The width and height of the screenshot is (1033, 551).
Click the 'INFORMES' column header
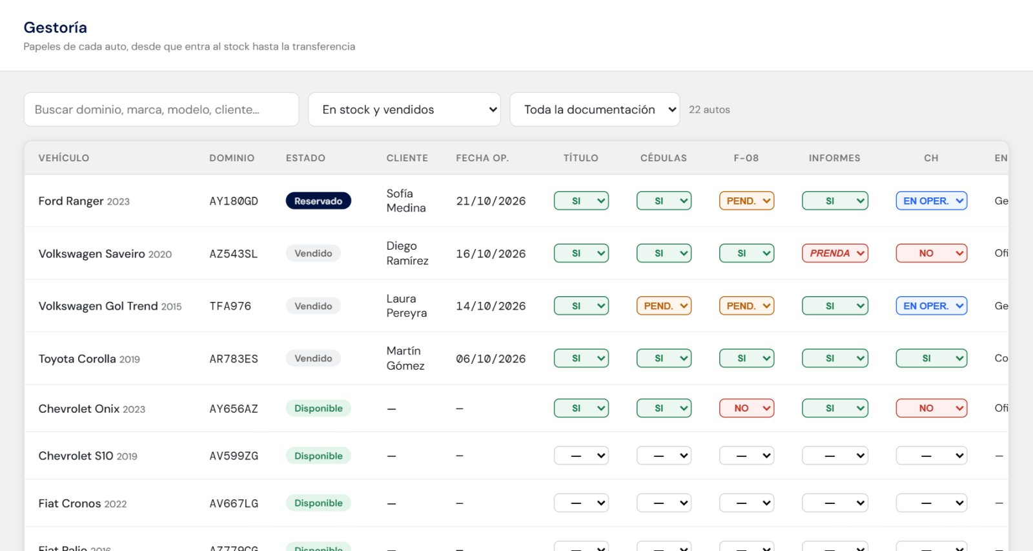pos(835,158)
